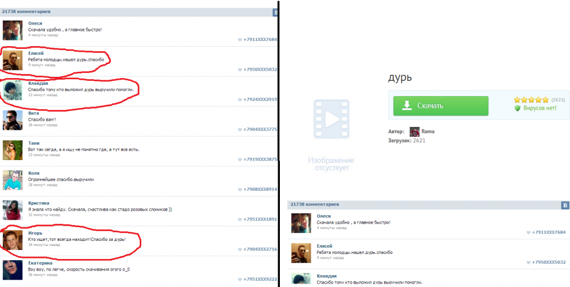The image size is (570, 287).
Task: Select the commenter name Екатерина
Action: point(40,263)
